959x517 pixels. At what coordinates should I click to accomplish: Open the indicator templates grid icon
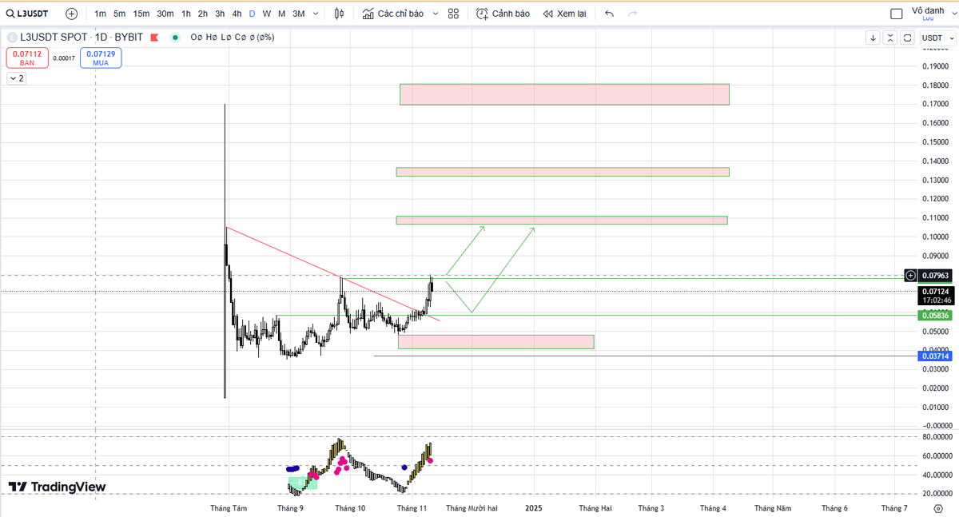click(x=453, y=14)
